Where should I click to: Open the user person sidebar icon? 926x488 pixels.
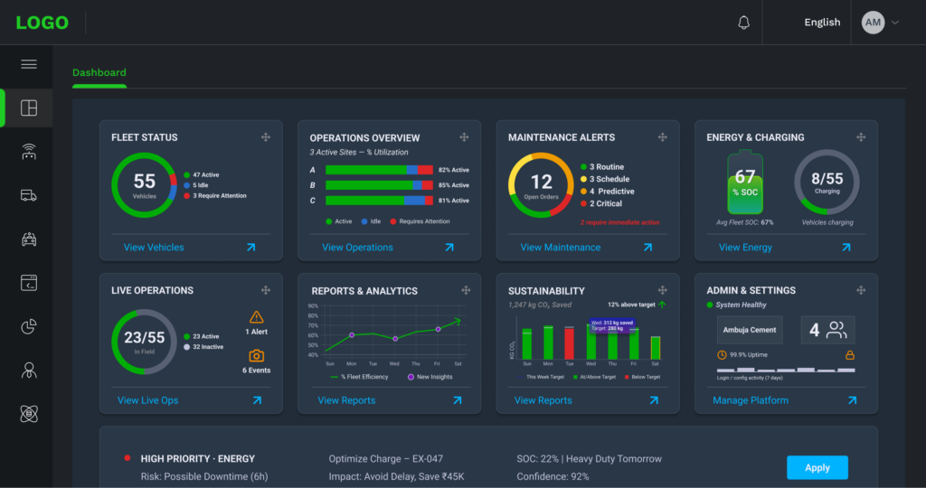point(29,370)
